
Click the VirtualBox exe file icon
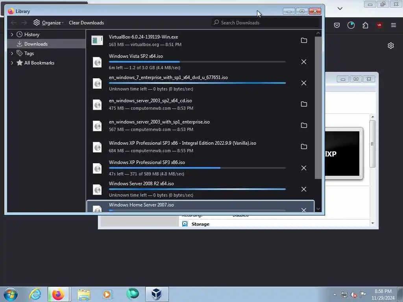click(x=97, y=41)
